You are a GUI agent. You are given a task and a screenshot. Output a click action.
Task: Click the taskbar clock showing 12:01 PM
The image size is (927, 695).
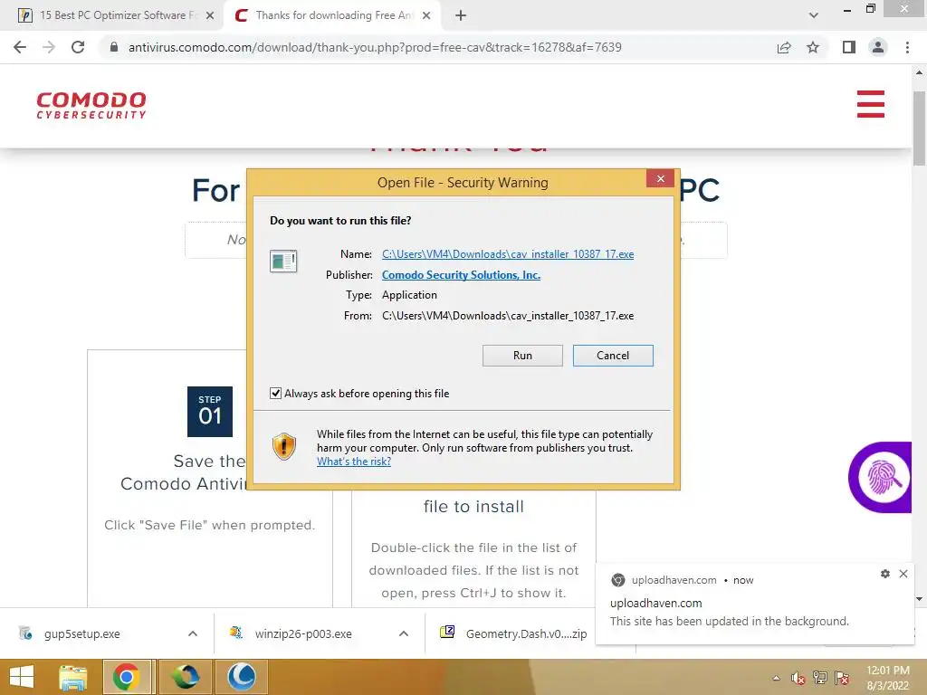pyautogui.click(x=888, y=678)
